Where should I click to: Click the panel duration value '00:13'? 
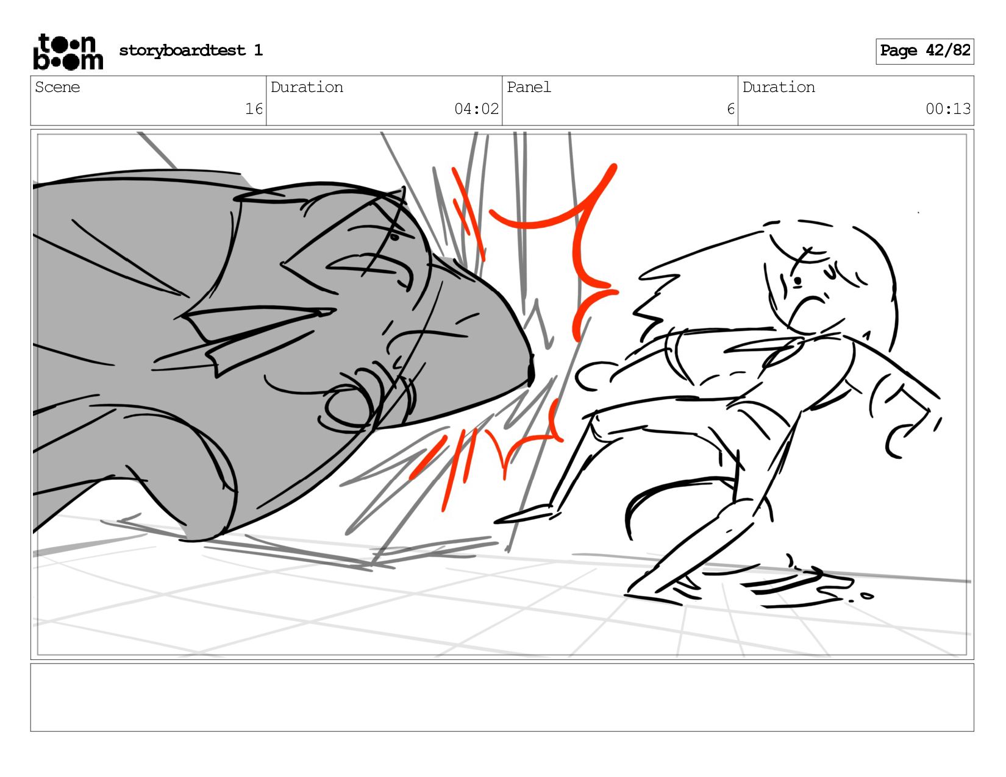pos(948,109)
